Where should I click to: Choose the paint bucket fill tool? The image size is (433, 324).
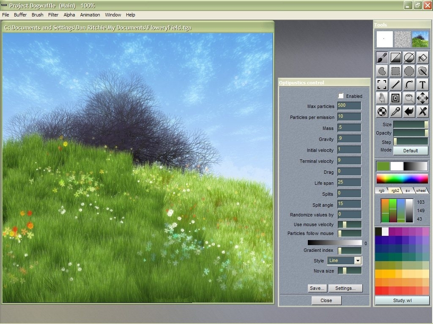[422, 57]
